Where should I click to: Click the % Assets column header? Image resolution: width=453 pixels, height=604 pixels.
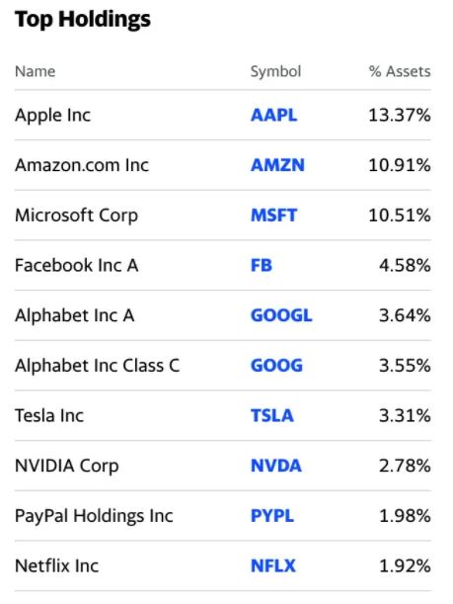[x=400, y=71]
